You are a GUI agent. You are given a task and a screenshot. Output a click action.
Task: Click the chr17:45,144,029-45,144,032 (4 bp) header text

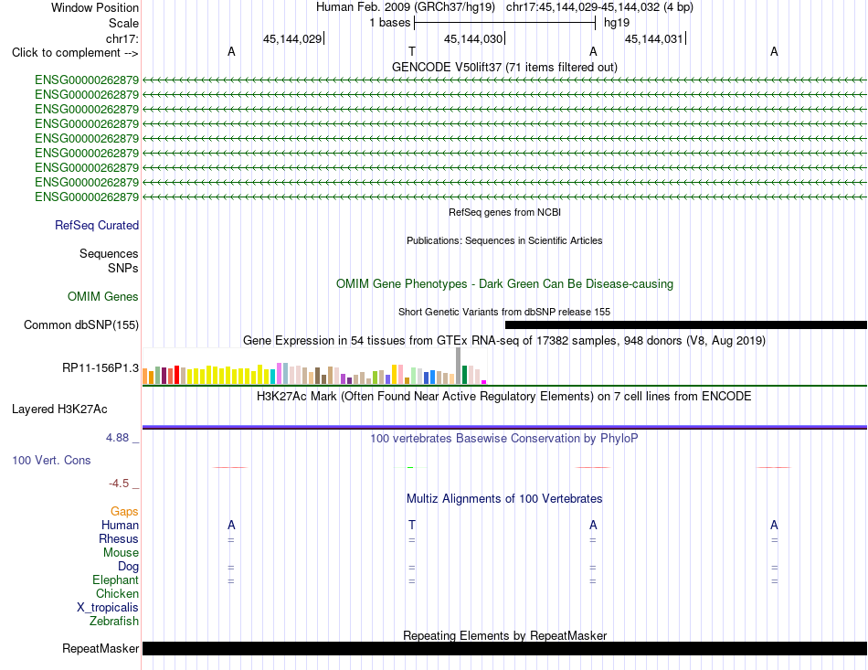pos(599,7)
